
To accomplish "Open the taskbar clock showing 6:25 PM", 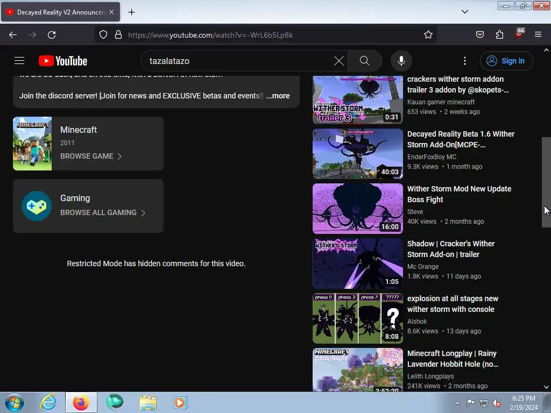I will (524, 403).
